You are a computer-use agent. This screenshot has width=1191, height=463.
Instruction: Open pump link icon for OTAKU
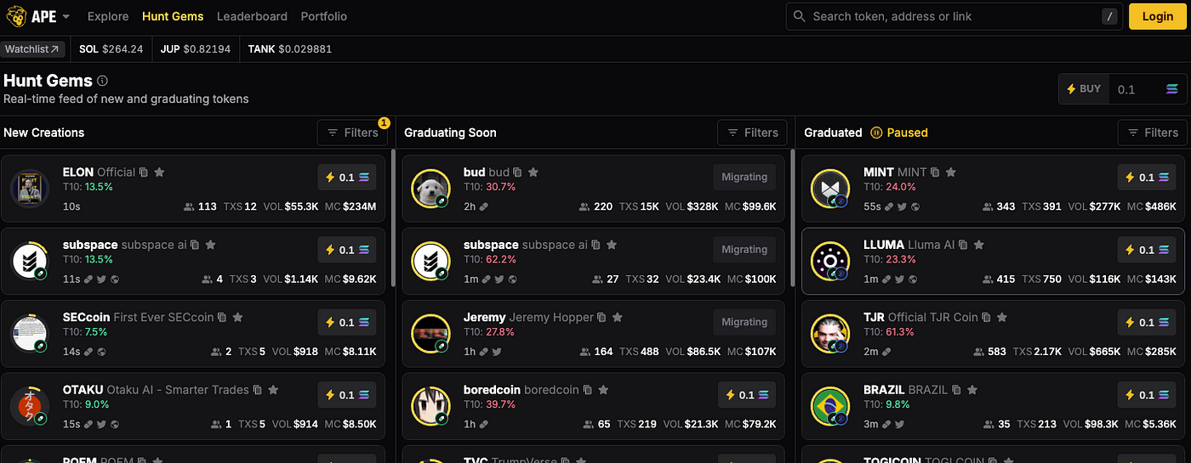[89, 423]
